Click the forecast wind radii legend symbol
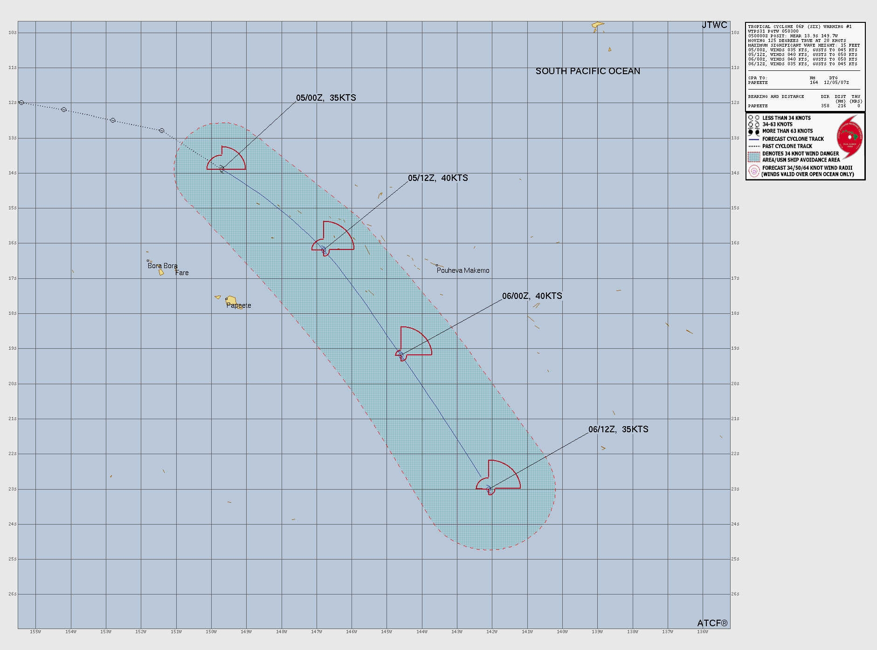877x650 pixels. [x=753, y=171]
